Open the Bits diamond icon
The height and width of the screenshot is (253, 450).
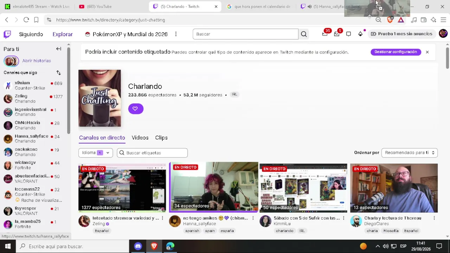coord(360,34)
